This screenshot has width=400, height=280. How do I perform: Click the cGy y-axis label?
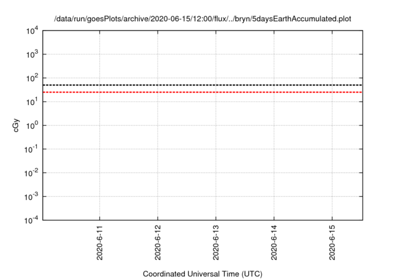(x=16, y=125)
